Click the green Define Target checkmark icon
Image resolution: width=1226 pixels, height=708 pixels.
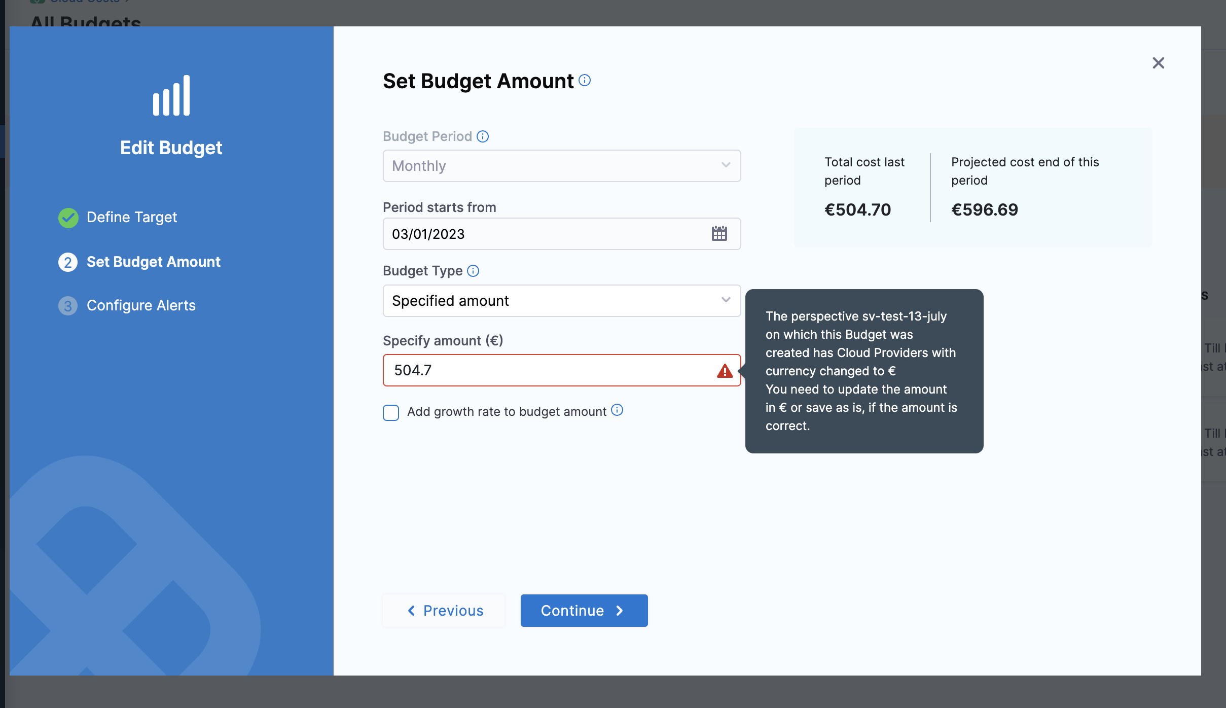coord(68,218)
